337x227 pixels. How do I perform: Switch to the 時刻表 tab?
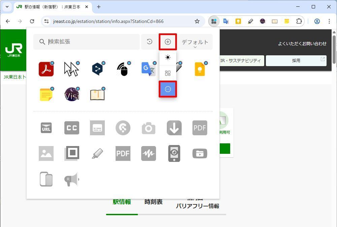[153, 202]
